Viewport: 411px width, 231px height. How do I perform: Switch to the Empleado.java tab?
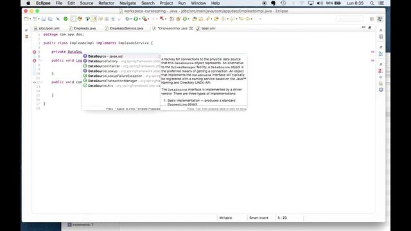click(83, 28)
